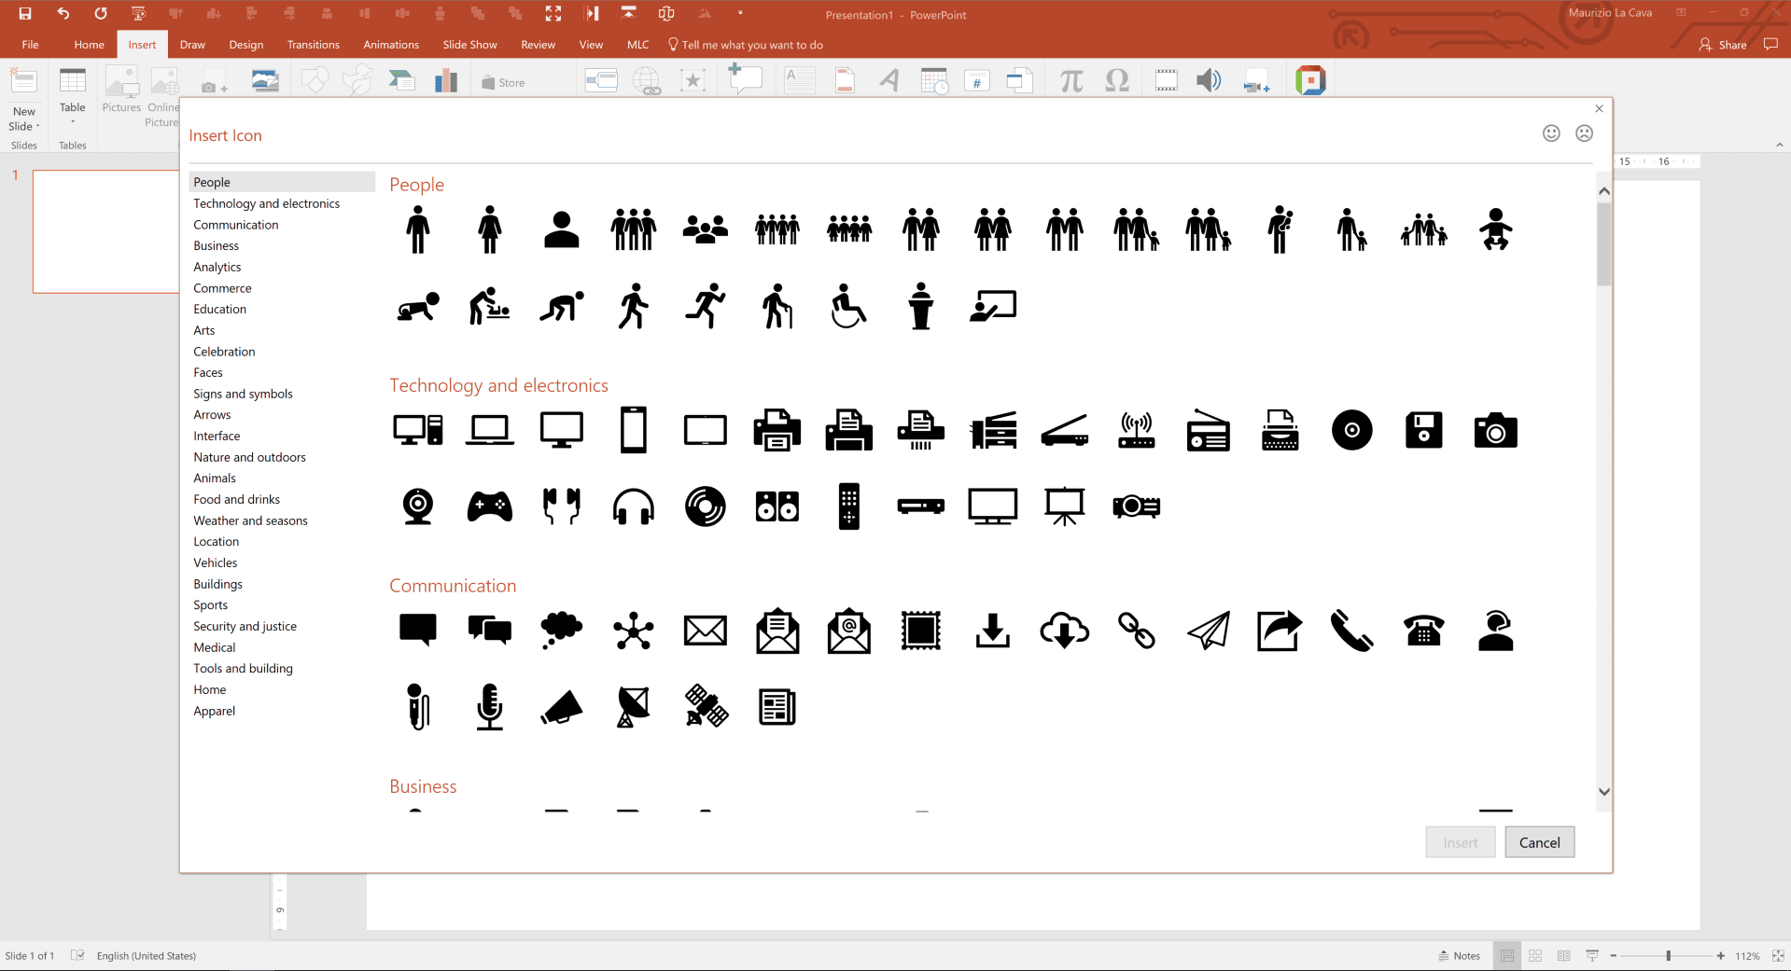Screen dimensions: 1791x971
Task: Click the Share button
Action: pos(1722,44)
